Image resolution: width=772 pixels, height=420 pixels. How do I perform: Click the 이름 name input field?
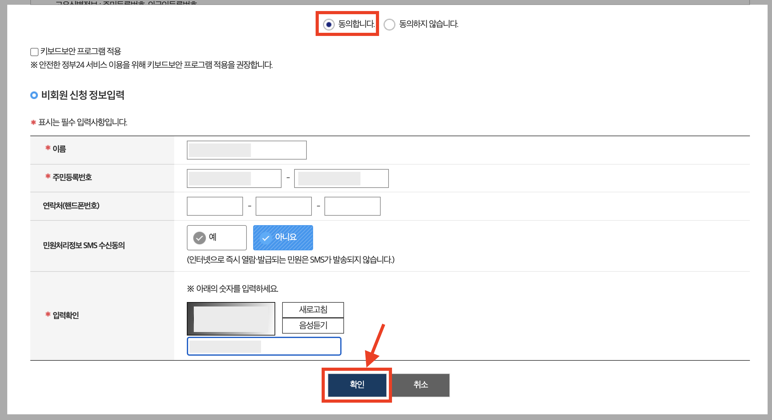[246, 150]
